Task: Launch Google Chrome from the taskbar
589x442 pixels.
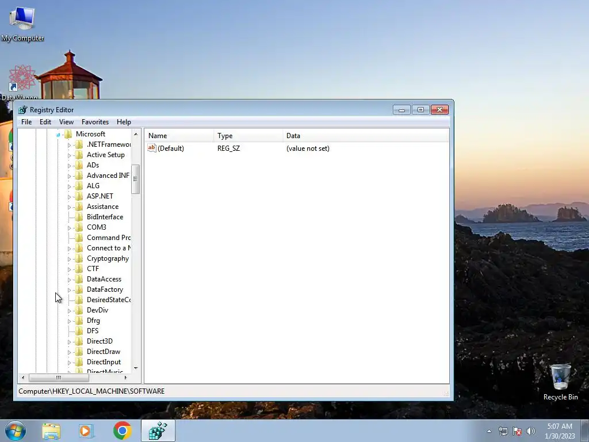Action: [122, 430]
